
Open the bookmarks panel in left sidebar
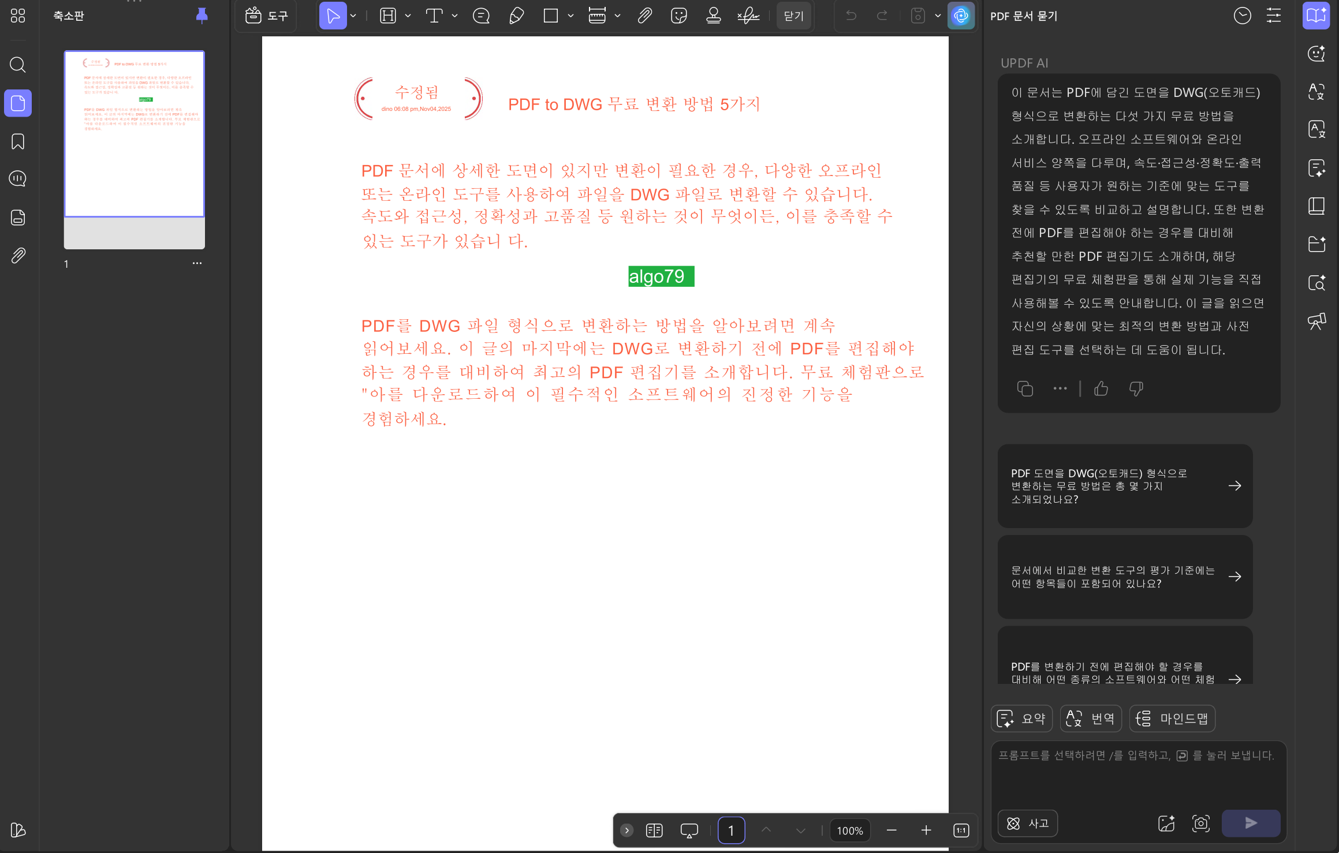point(18,141)
